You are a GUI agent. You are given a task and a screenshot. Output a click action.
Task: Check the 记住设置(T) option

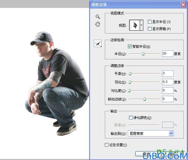click(107, 145)
